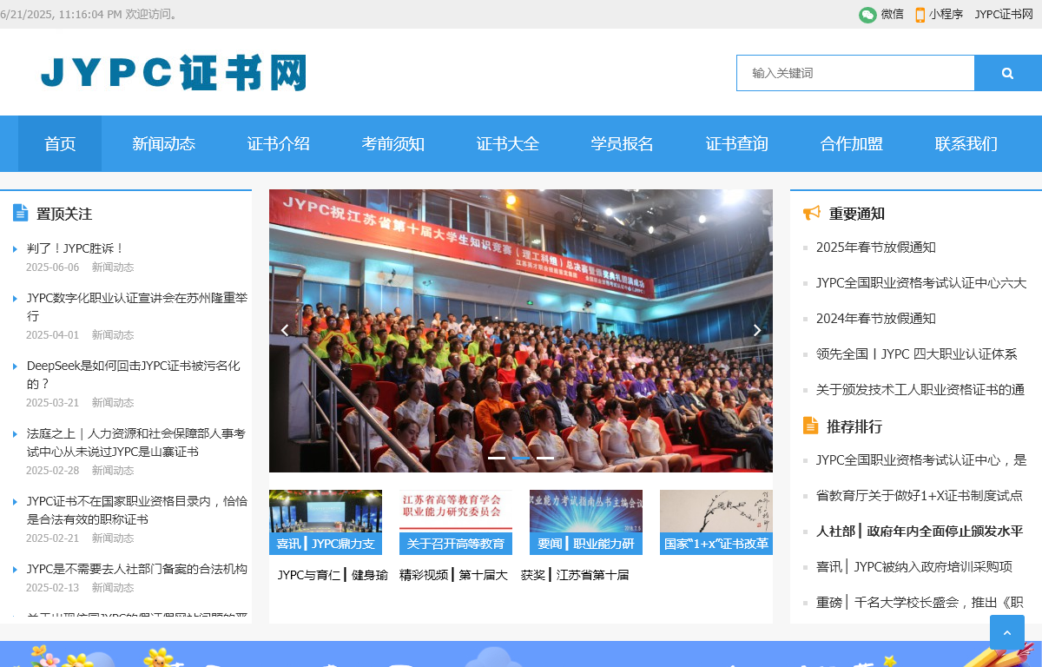This screenshot has width=1042, height=667.
Task: Click the megaphone icon beside 重要通知
Action: [811, 213]
